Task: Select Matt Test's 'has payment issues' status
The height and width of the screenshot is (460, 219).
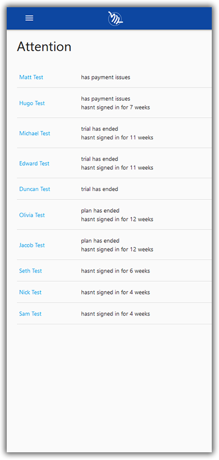Action: pyautogui.click(x=105, y=77)
